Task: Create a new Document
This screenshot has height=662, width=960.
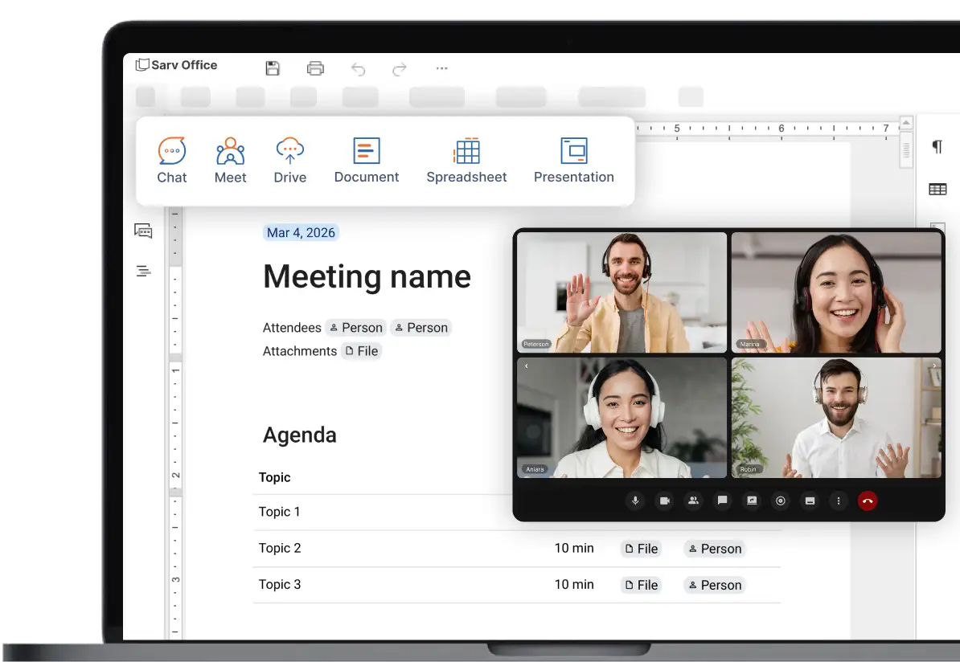Action: pos(366,161)
